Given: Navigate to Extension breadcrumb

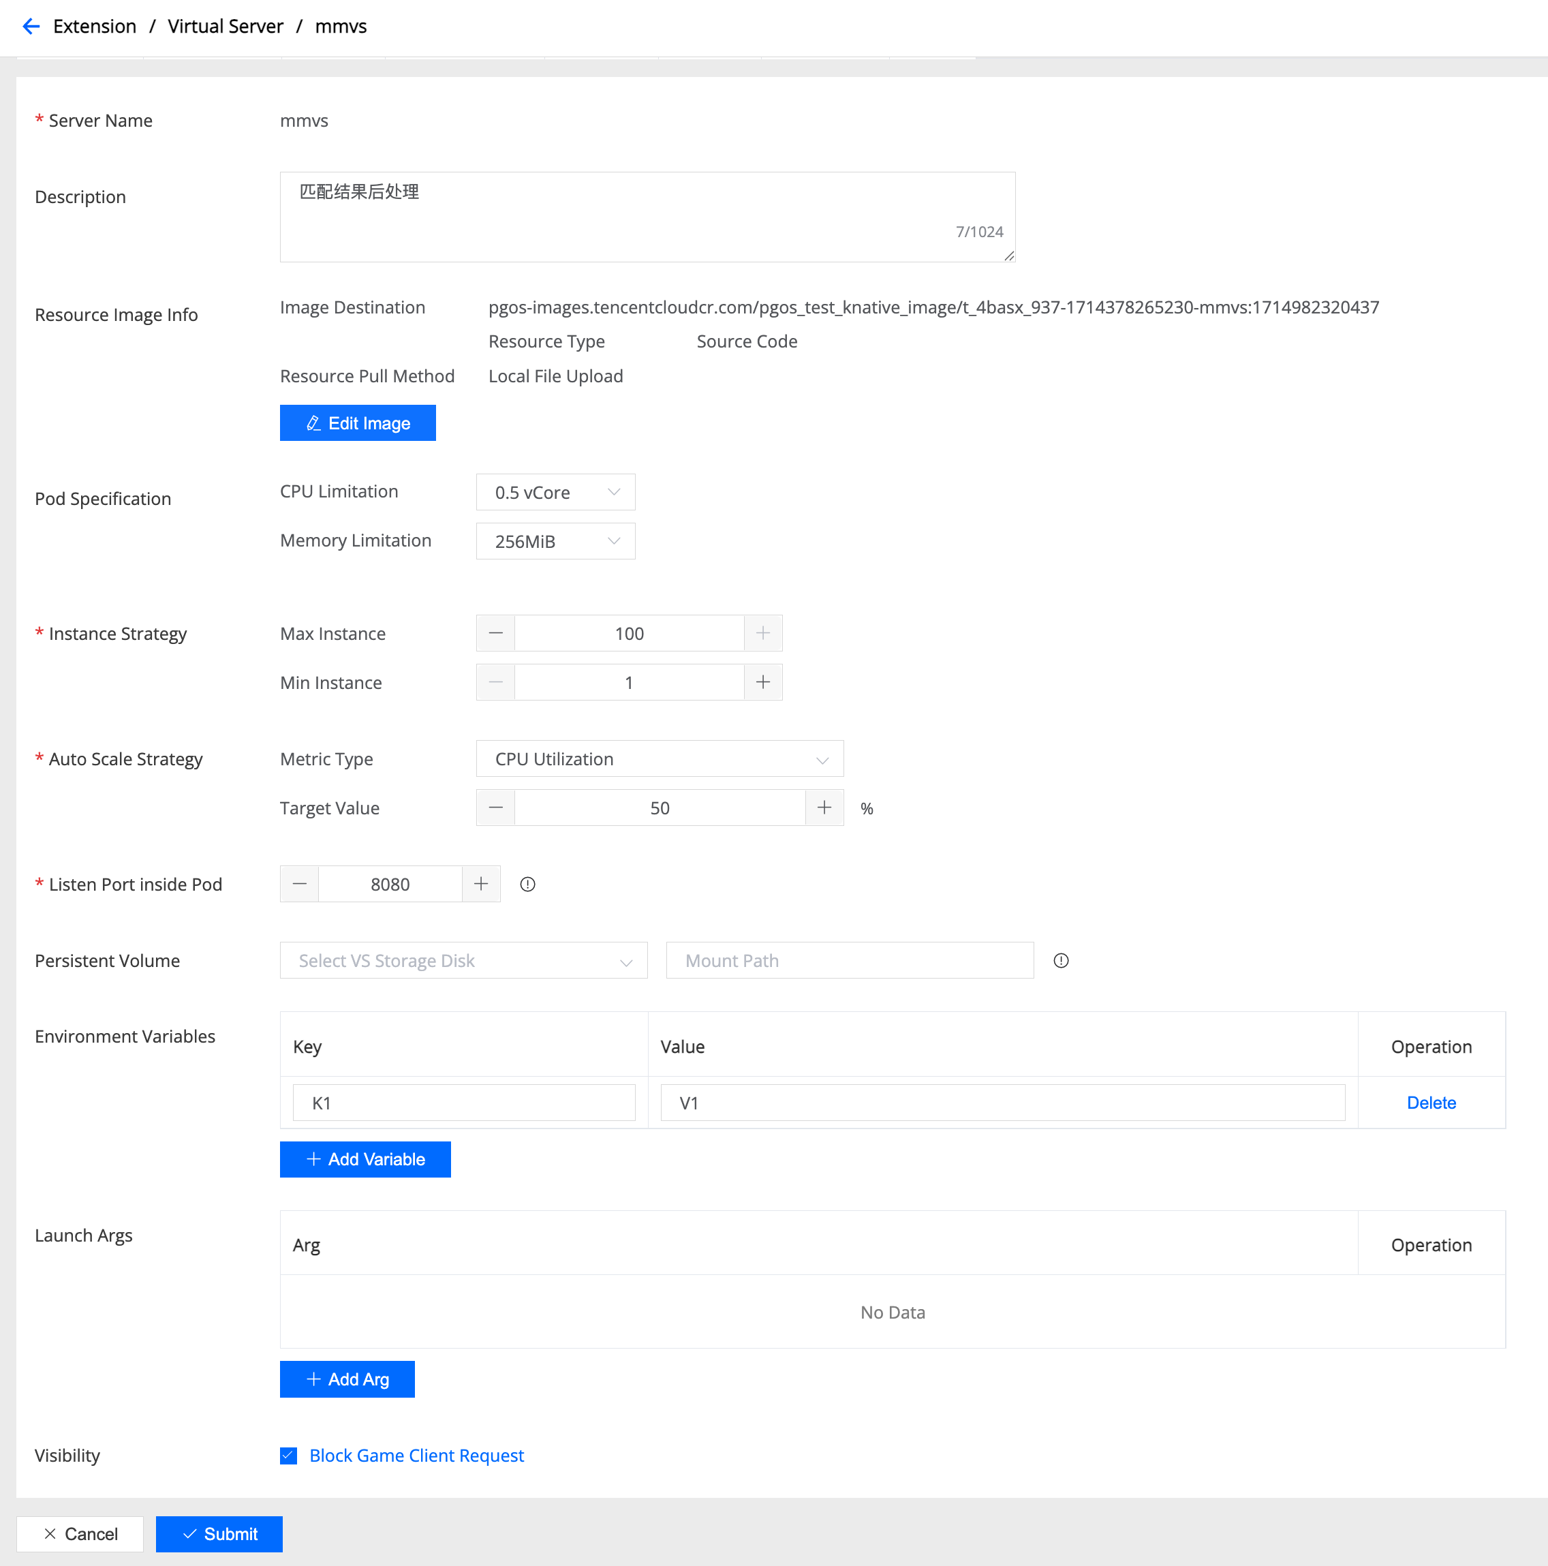Looking at the screenshot, I should pyautogui.click(x=95, y=27).
